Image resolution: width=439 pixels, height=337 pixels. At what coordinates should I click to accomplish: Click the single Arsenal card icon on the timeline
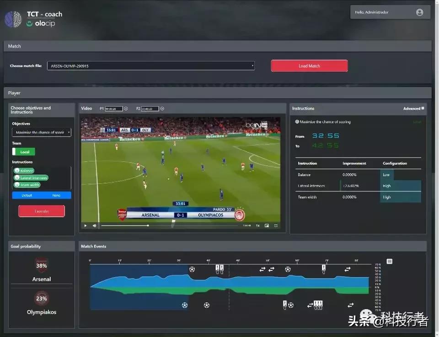coord(324,269)
